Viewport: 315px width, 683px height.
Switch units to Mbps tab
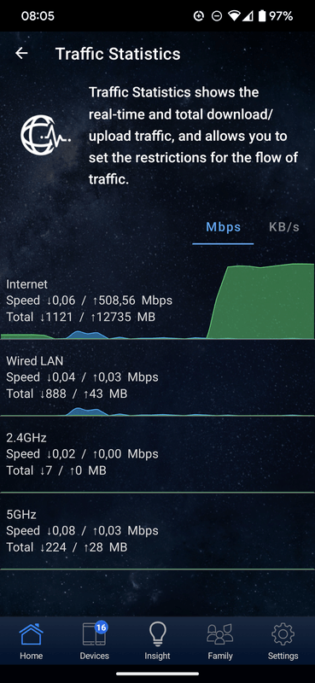223,227
